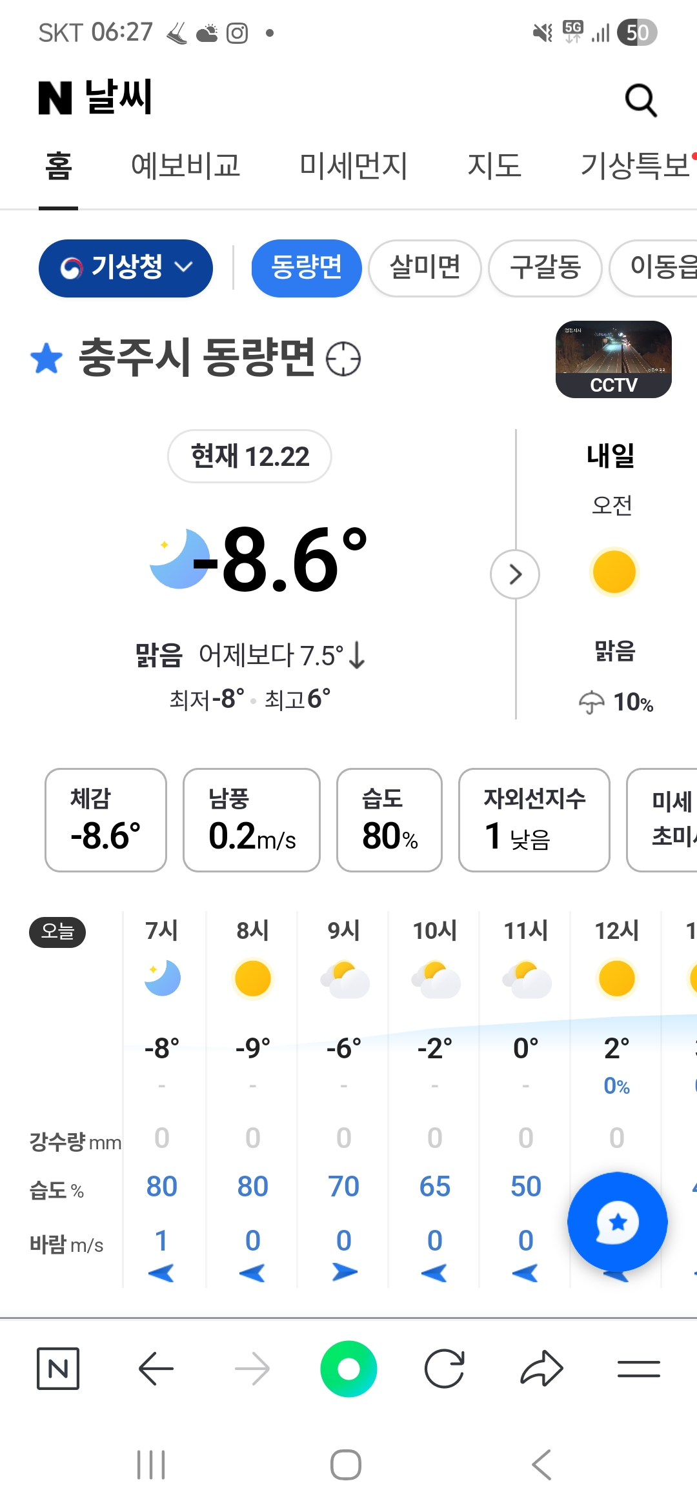Switch to the 예보비교 tab
Viewport: 697px width, 1510px height.
point(186,166)
